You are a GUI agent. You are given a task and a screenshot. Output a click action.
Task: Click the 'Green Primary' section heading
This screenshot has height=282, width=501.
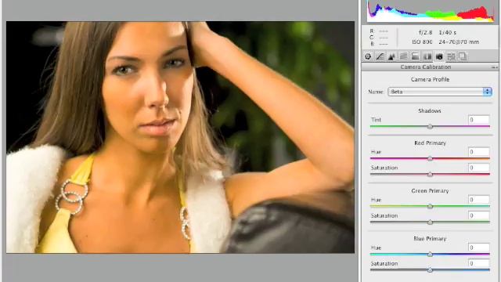coord(430,191)
